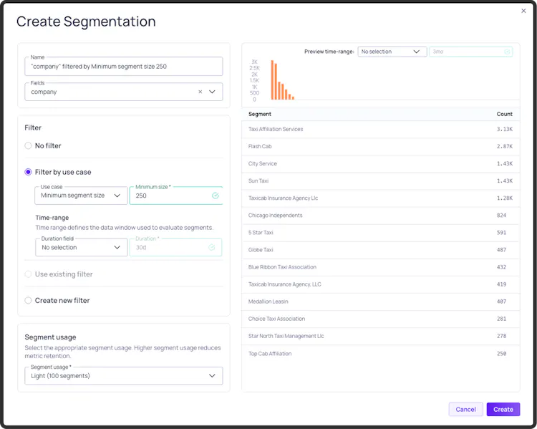The width and height of the screenshot is (537, 429).
Task: Select Use existing filter radio
Action: point(28,274)
